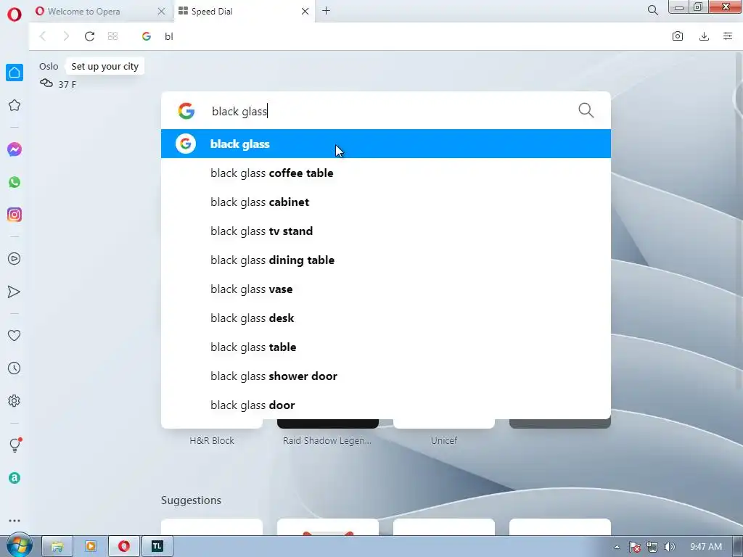Click the search tabs magnifier icon
The image size is (743, 557).
(x=653, y=10)
